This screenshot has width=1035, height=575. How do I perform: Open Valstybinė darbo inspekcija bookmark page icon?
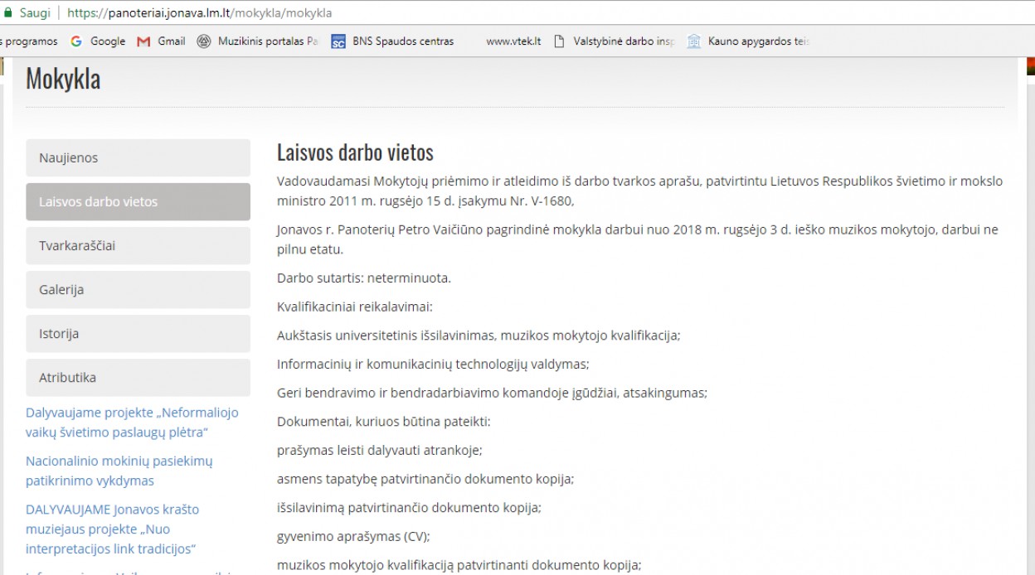point(559,41)
